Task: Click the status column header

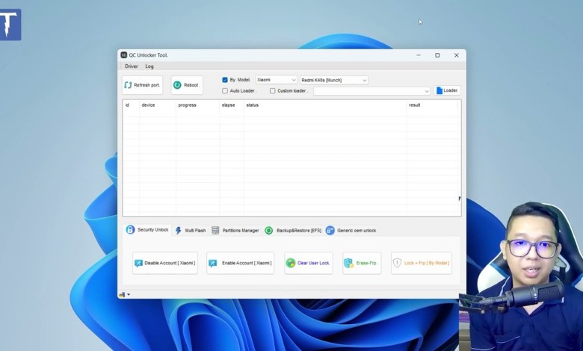Action: (x=252, y=105)
